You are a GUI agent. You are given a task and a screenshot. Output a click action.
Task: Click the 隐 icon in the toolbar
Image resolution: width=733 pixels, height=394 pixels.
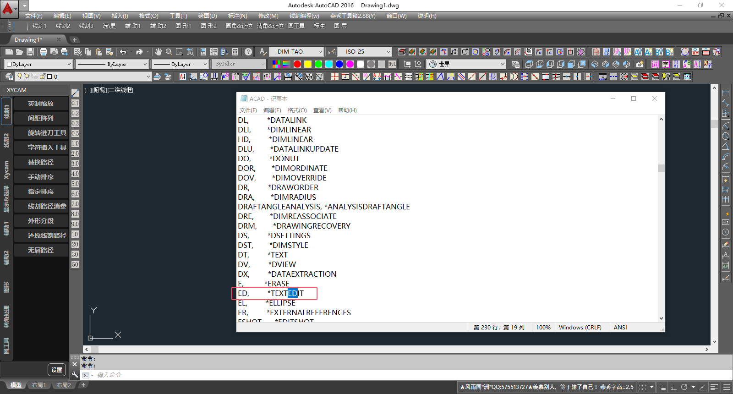[x=596, y=52]
